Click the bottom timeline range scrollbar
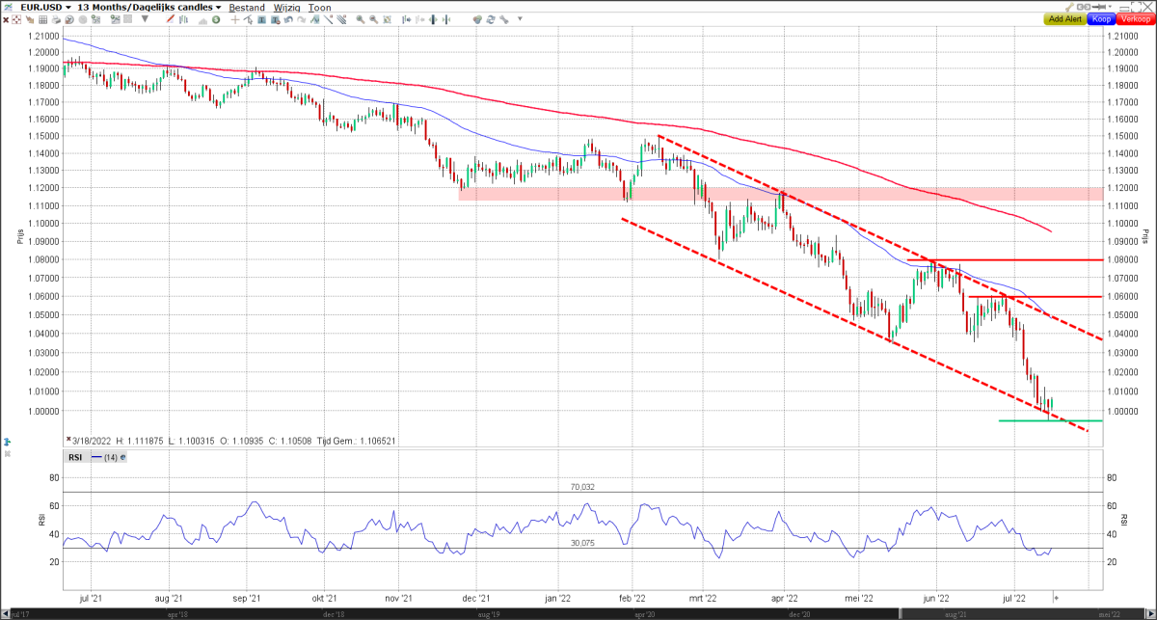 tap(578, 614)
